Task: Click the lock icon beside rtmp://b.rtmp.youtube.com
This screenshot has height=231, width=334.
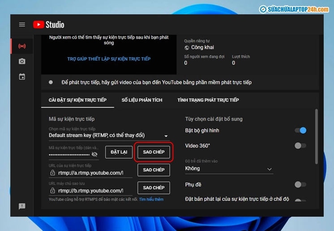Action: 53,190
